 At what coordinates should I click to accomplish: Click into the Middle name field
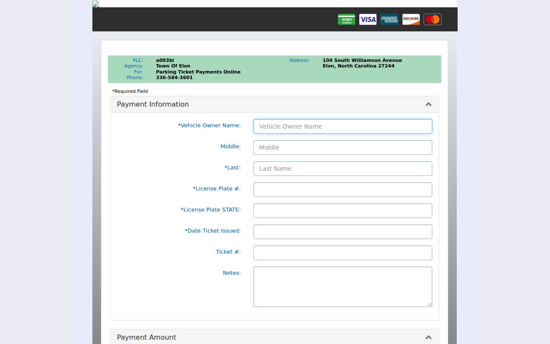click(x=342, y=147)
